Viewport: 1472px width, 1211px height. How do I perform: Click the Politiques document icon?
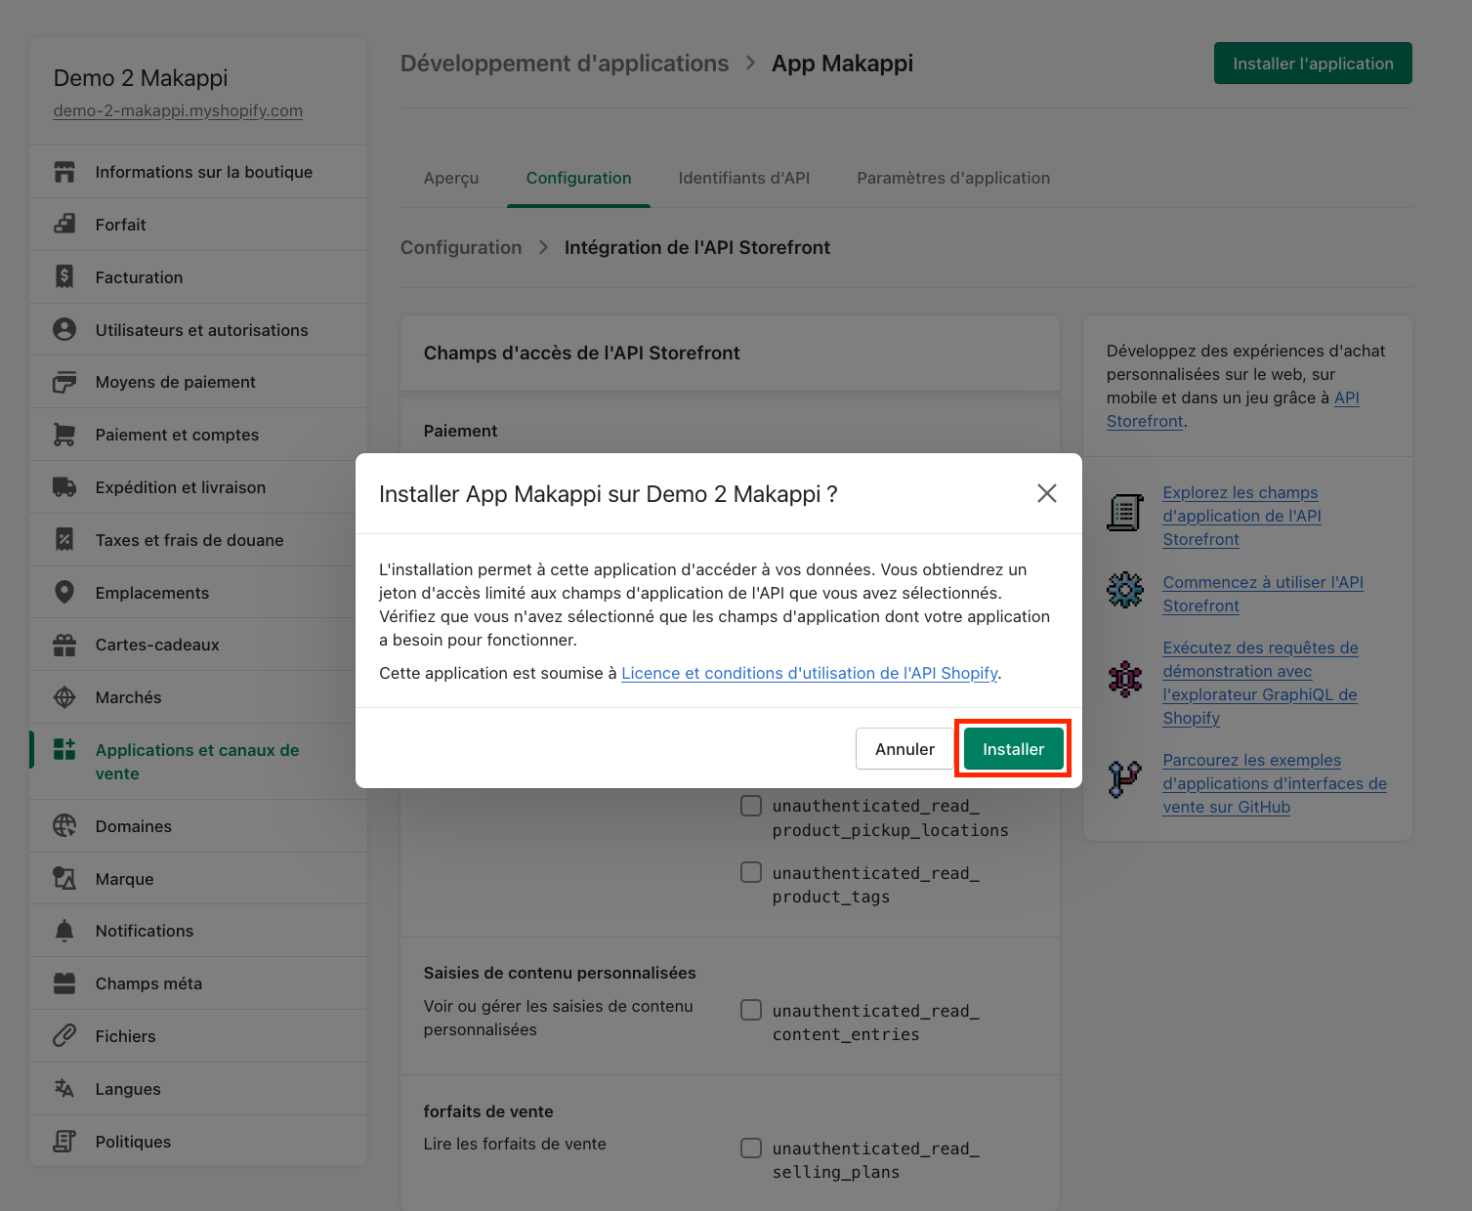pos(64,1142)
